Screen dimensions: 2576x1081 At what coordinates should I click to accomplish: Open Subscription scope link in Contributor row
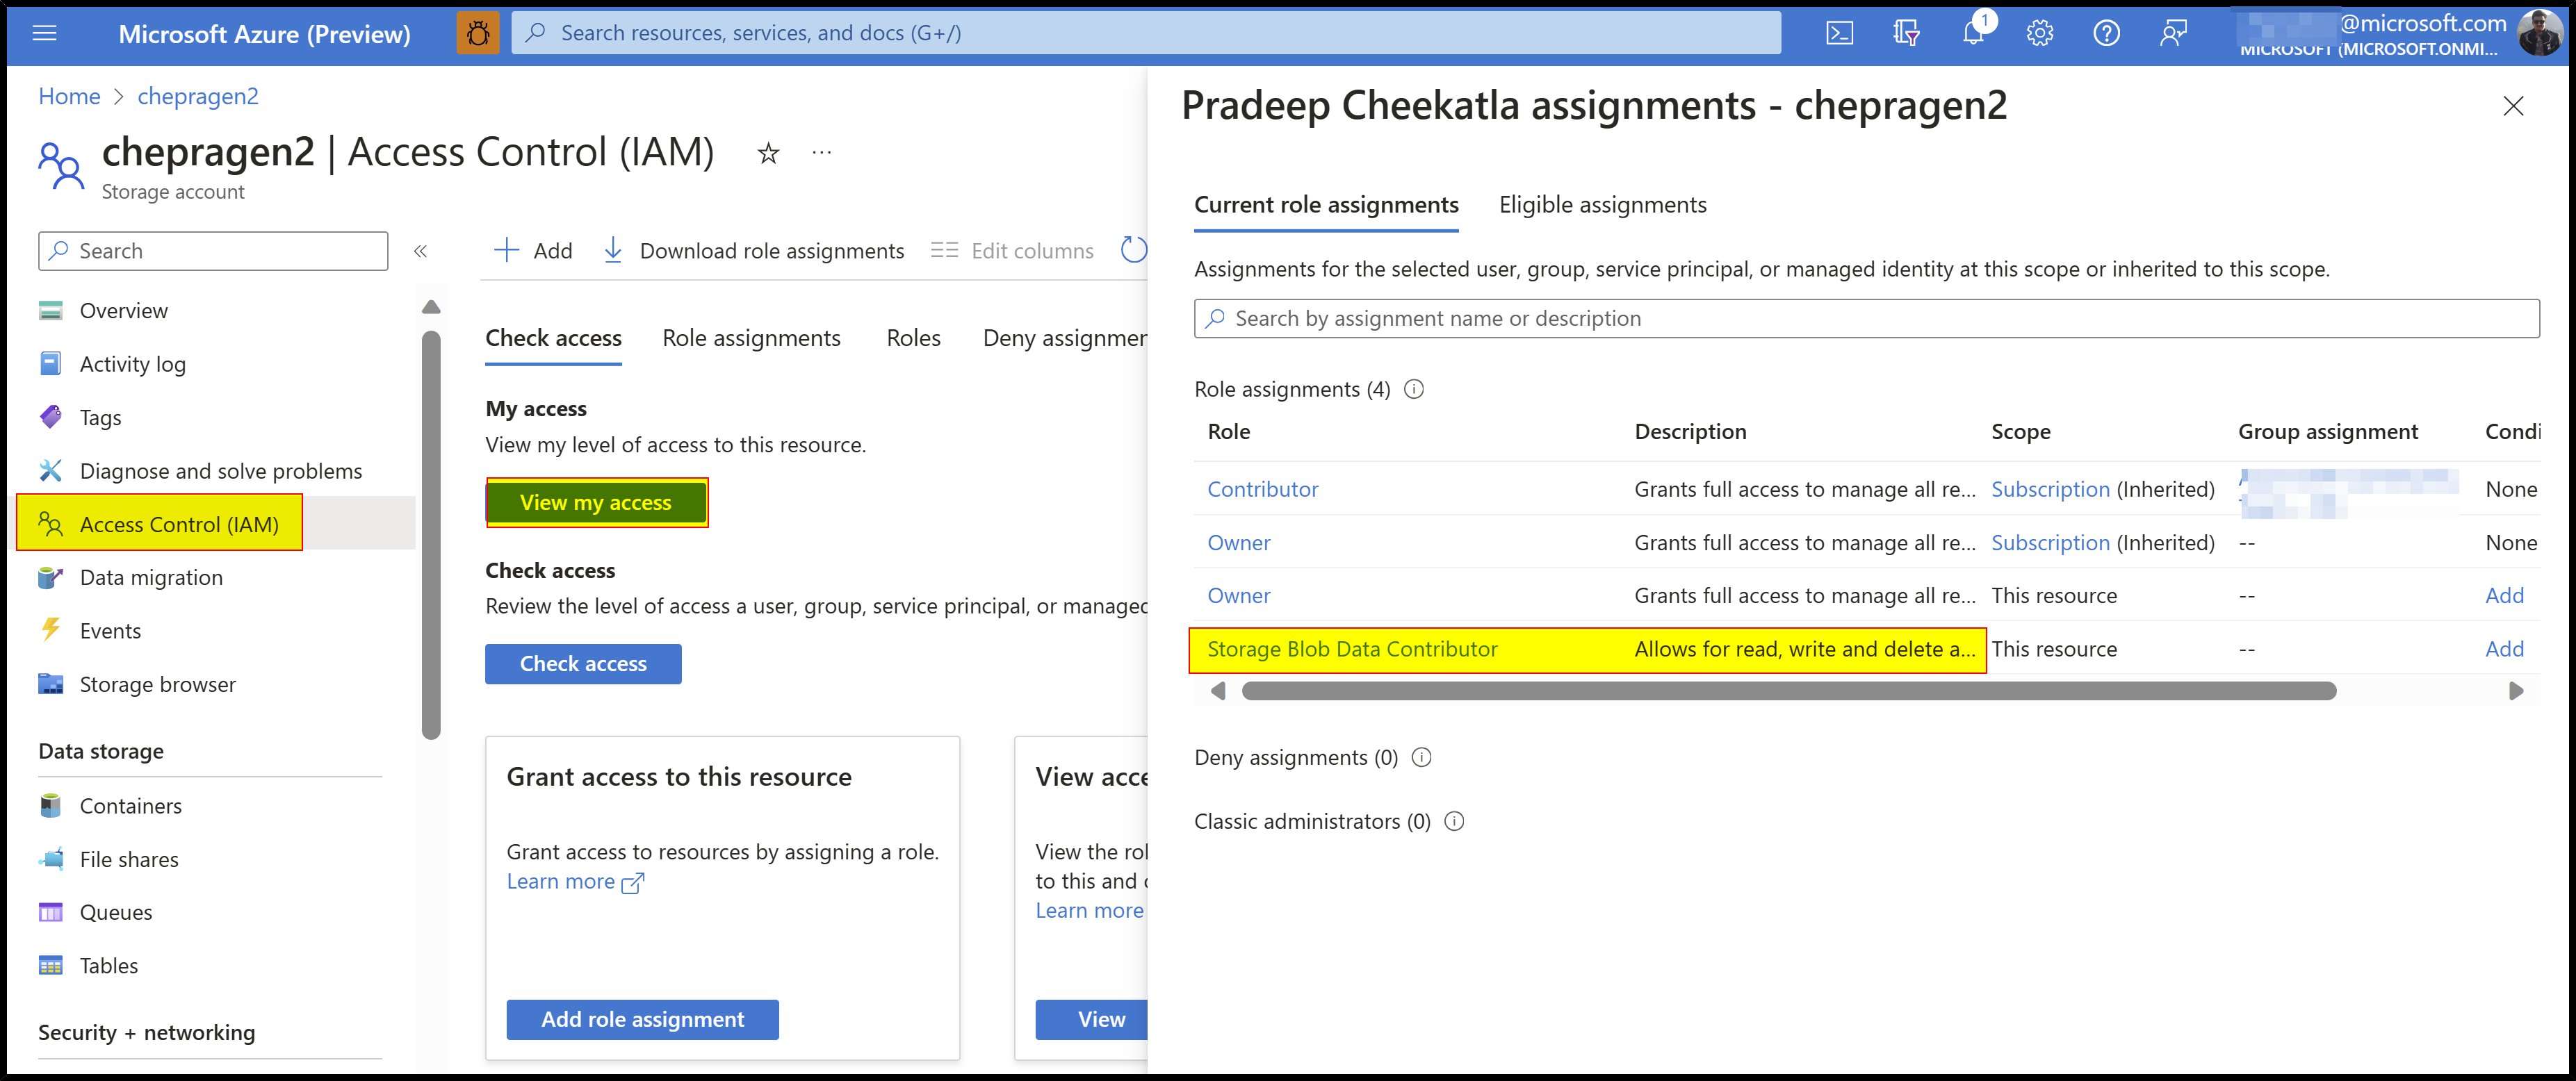(x=2050, y=488)
